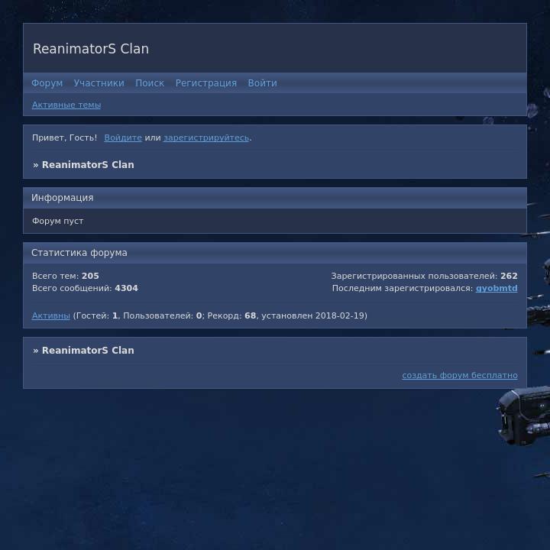The width and height of the screenshot is (550, 550).
Task: Click lower ReanimatorS Clan breadcrumb near footer
Action: pos(88,351)
